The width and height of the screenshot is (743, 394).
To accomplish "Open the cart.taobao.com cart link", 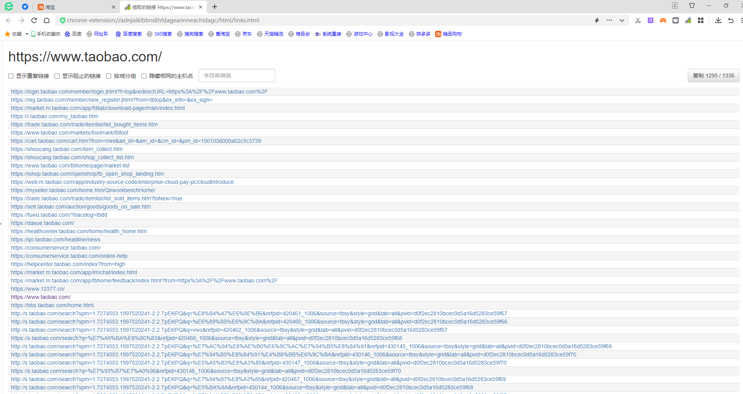I will click(x=136, y=141).
